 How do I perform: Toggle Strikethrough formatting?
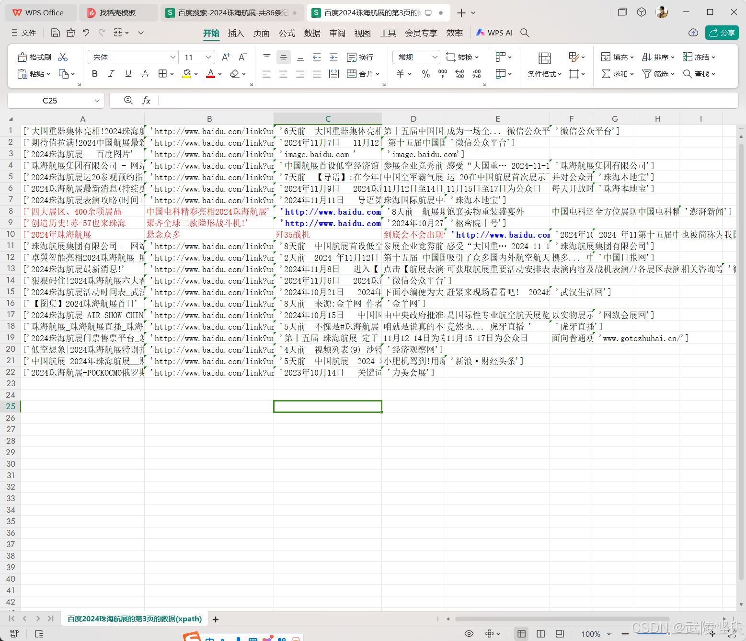click(145, 74)
